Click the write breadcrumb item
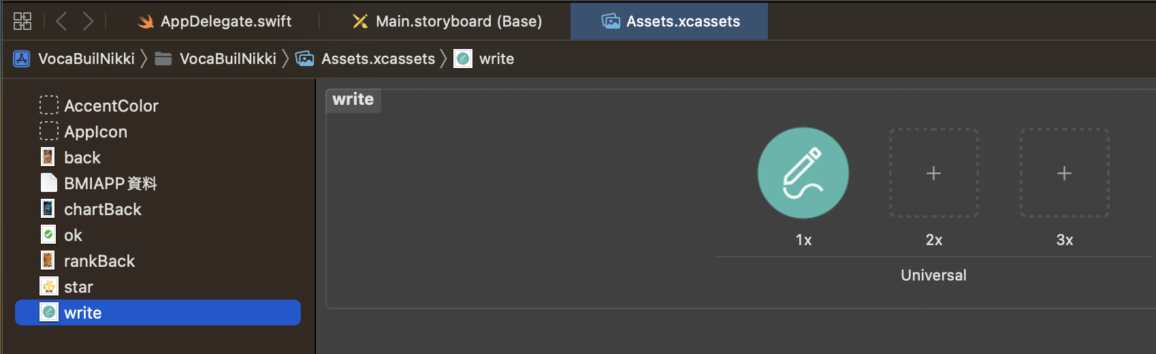The height and width of the screenshot is (354, 1156). 485,59
